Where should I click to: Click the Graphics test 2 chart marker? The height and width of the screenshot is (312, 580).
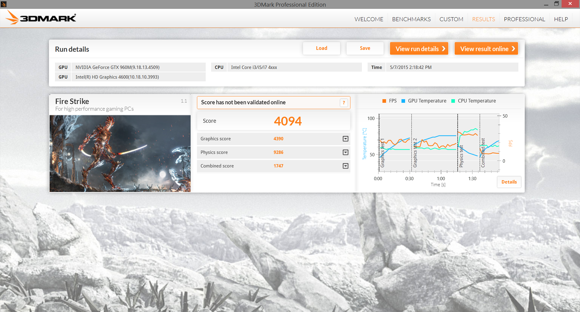point(415,153)
